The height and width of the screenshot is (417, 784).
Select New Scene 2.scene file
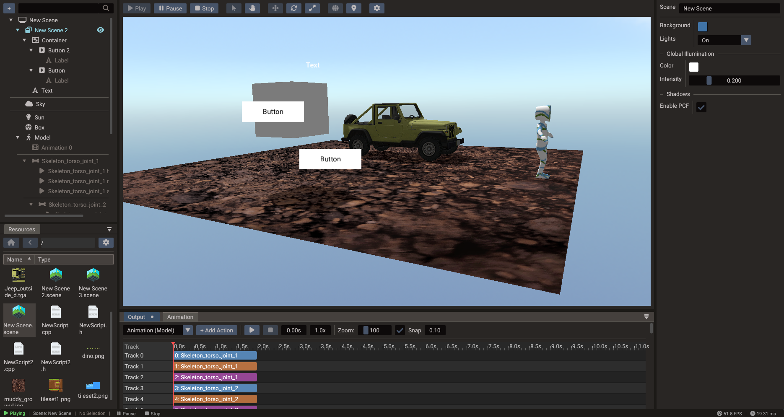pos(56,283)
